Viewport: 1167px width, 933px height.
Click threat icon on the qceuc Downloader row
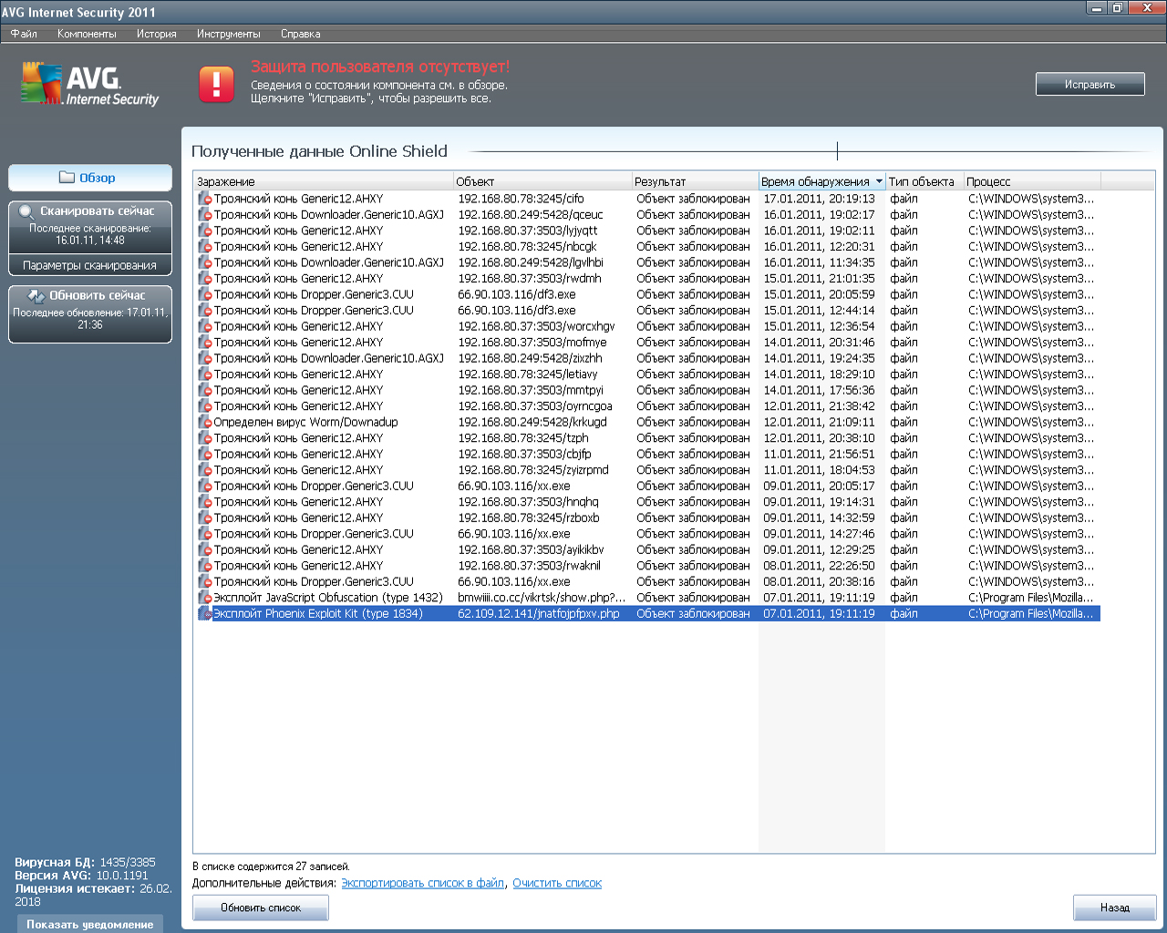coord(205,215)
